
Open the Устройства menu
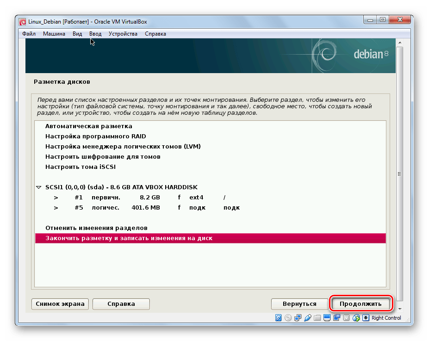[123, 34]
